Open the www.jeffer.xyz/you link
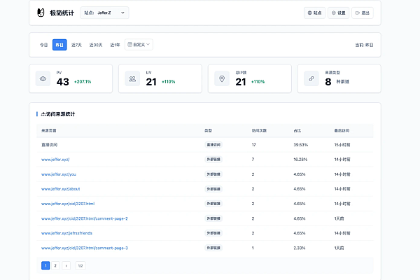The height and width of the screenshot is (280, 420). click(x=59, y=174)
